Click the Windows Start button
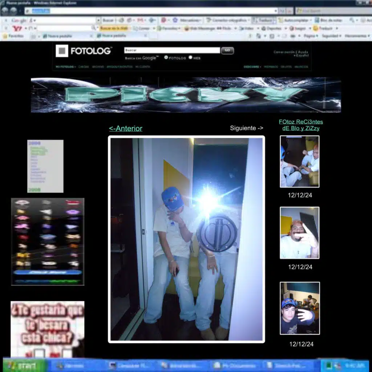Screen dimensions: 372x372 (x=24, y=365)
